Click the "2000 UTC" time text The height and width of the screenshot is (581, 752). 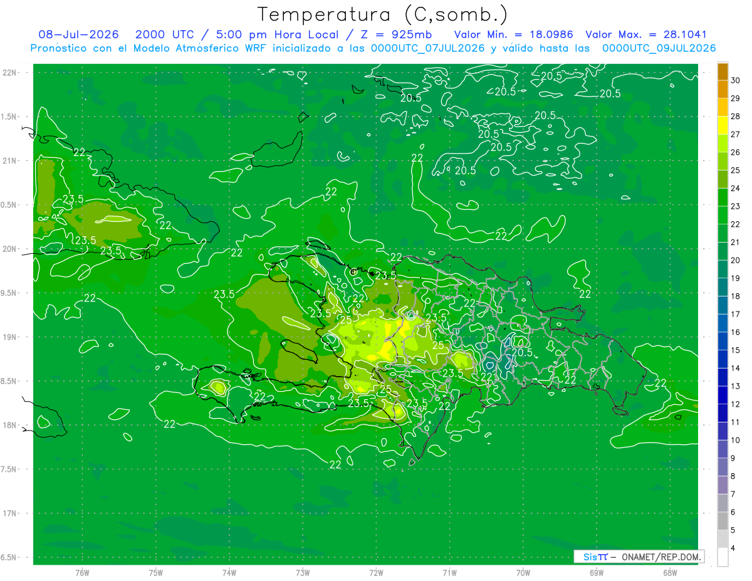point(166,34)
